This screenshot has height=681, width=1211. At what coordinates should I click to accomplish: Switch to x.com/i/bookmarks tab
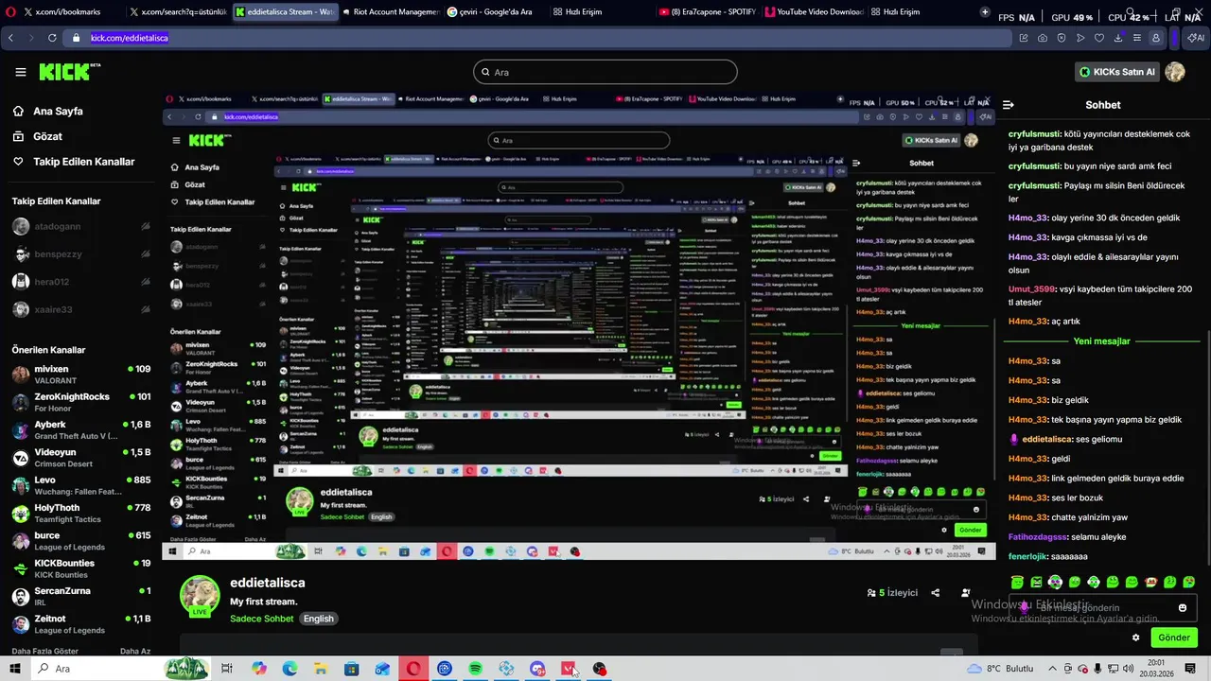pyautogui.click(x=61, y=12)
